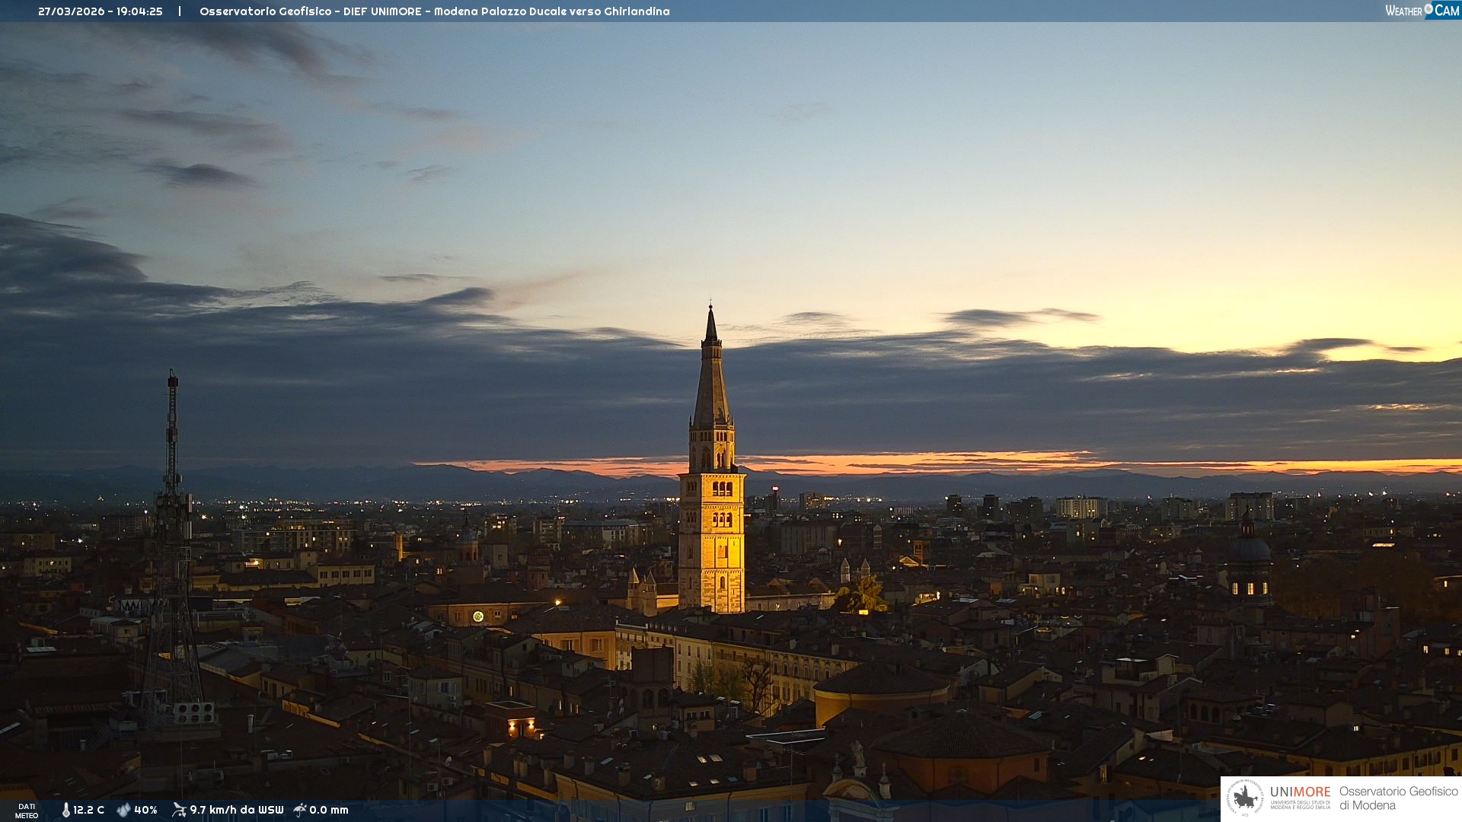
Task: Click the wind vane icon
Action: (179, 810)
